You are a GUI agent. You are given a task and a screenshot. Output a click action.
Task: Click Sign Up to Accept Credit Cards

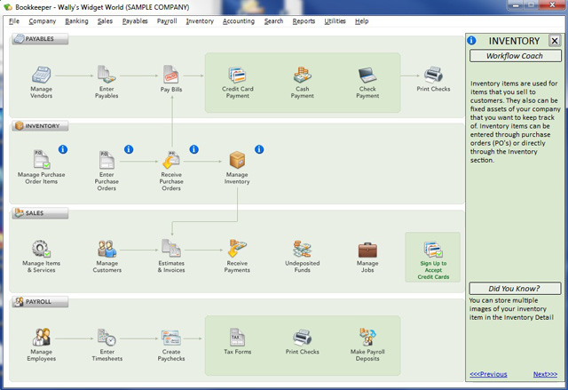pyautogui.click(x=433, y=256)
